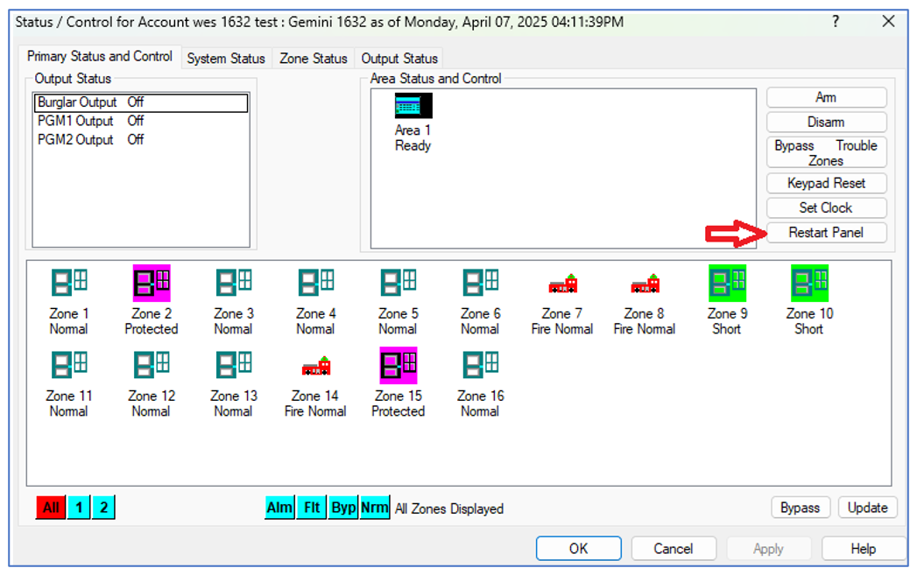The width and height of the screenshot is (917, 575).
Task: Toggle the Byp bypassed zones filter
Action: coord(343,508)
